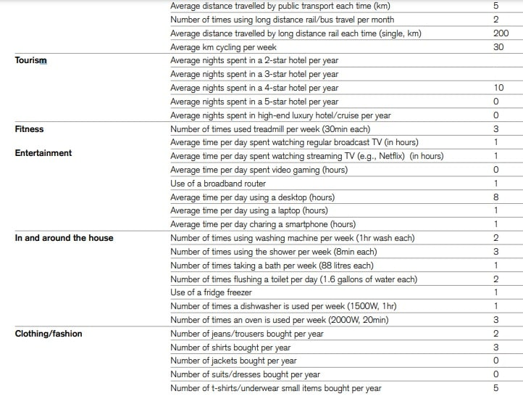Click the empty 3-star hotel nights value cell

tap(495, 74)
